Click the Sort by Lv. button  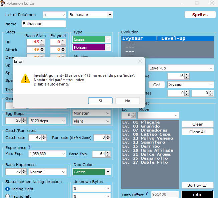(x=197, y=185)
